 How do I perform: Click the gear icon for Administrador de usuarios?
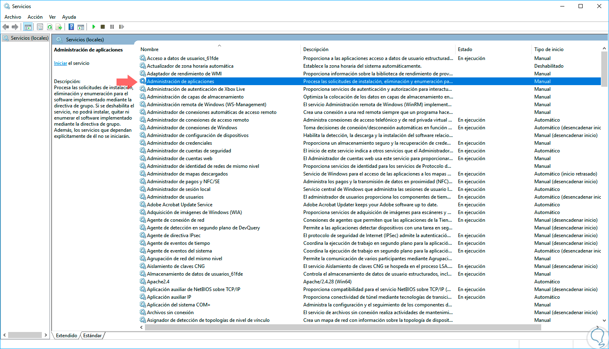143,197
